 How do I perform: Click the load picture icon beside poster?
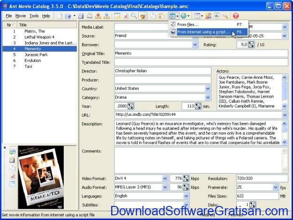tap(12, 152)
